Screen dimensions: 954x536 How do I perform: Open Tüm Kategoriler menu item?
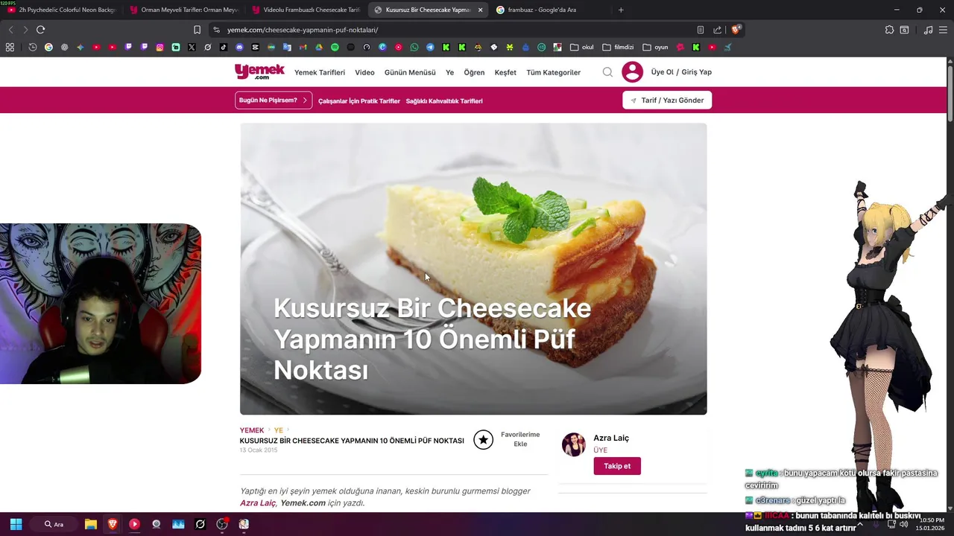click(553, 72)
